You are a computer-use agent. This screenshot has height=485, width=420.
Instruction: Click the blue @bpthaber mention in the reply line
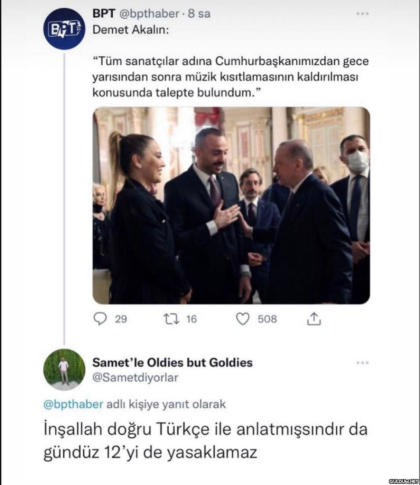click(x=73, y=404)
